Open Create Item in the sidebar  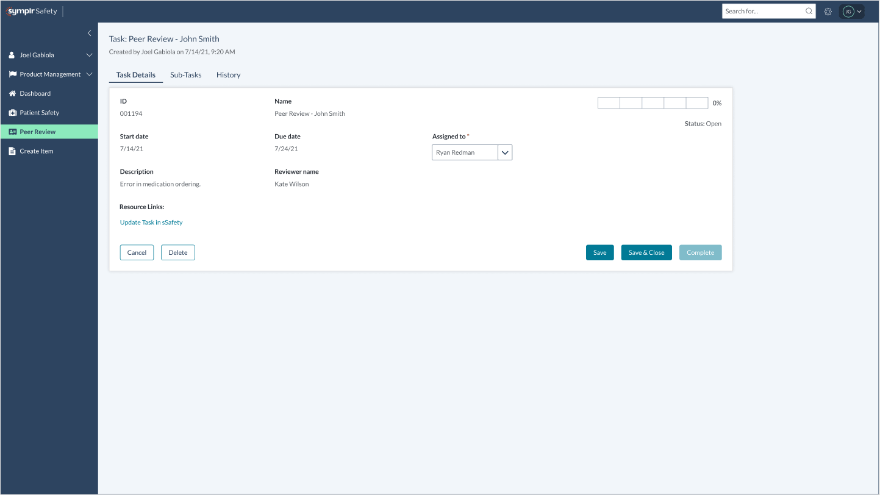click(49, 151)
